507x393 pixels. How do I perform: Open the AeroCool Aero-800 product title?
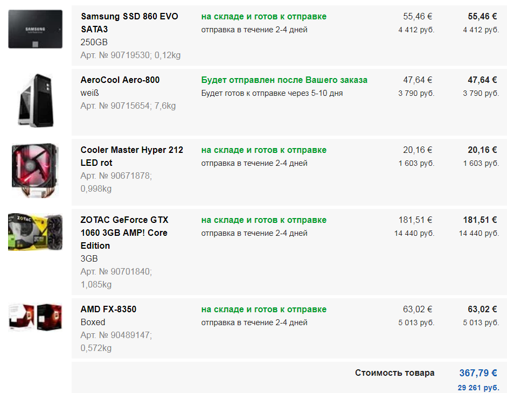[x=120, y=80]
